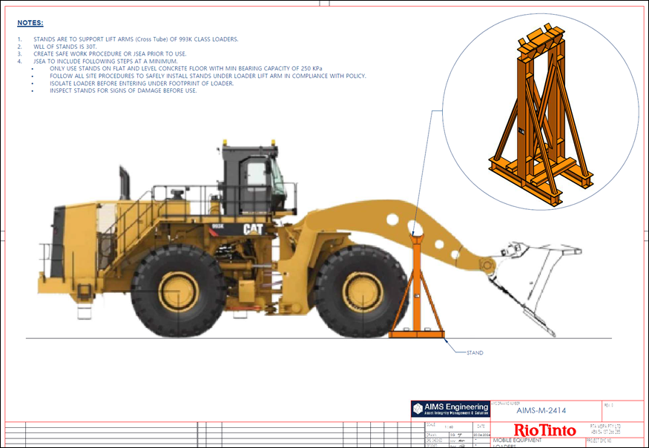Screen dimensions: 649x448
Task: Click the Rio Tinto logo
Action: coord(544,430)
